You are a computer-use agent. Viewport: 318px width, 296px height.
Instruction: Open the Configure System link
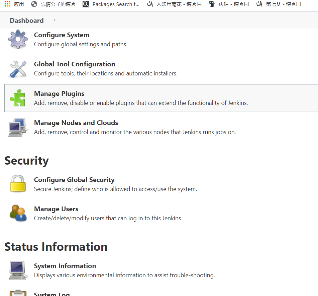pyautogui.click(x=62, y=35)
